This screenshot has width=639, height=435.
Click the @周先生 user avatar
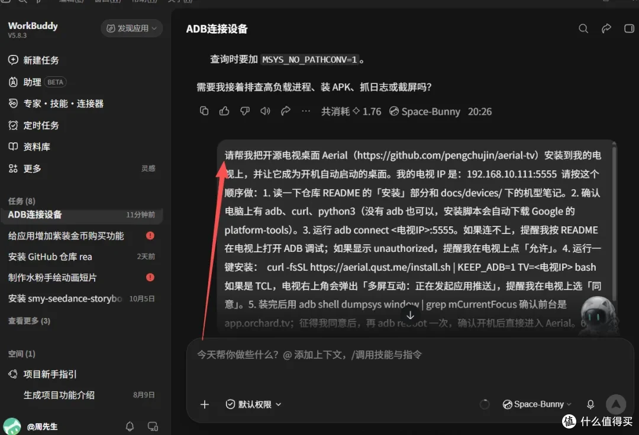tap(12, 427)
